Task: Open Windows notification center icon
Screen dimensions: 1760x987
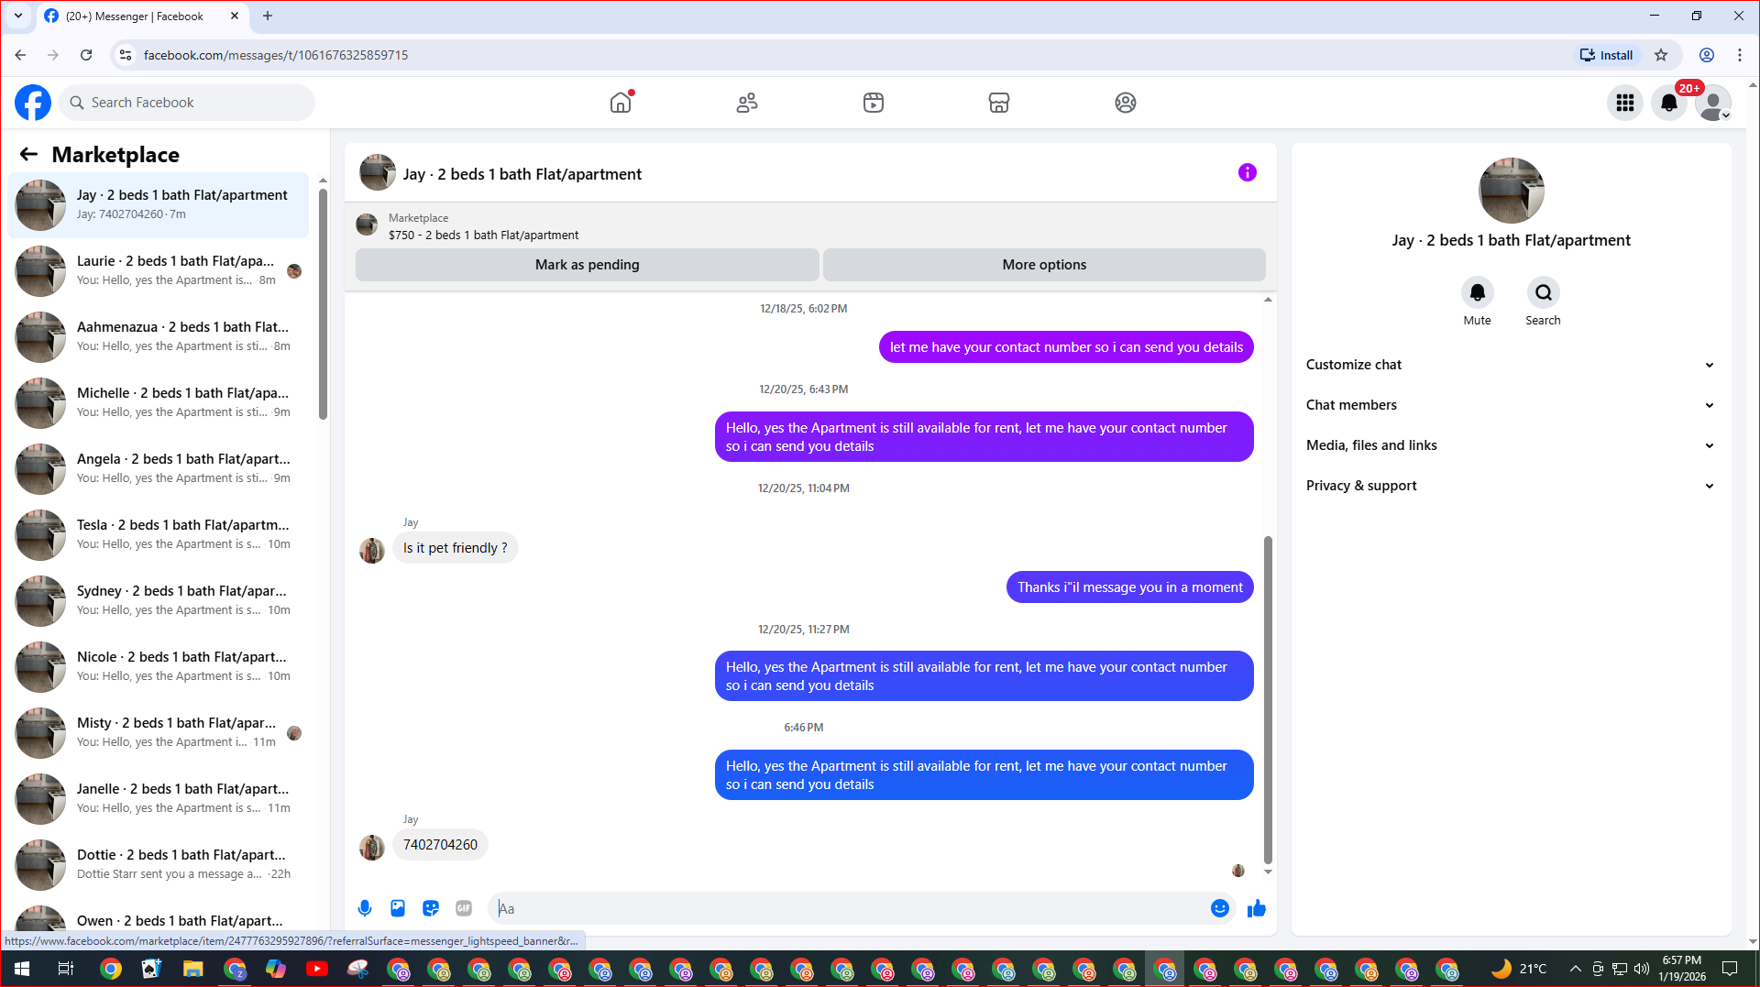Action: coord(1730,969)
